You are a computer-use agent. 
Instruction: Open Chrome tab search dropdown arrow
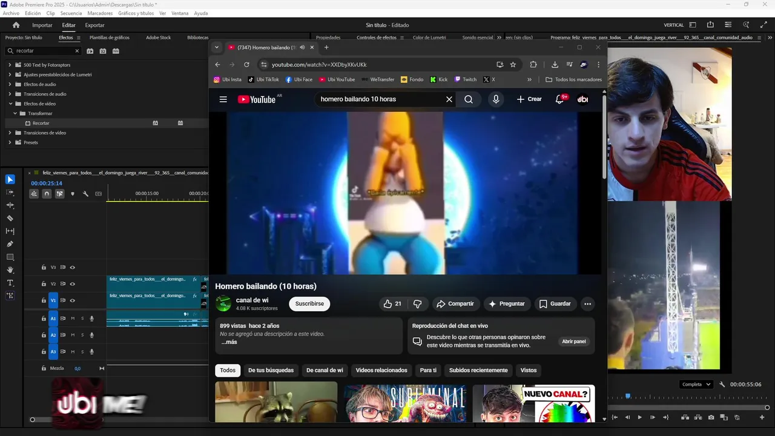pyautogui.click(x=217, y=47)
